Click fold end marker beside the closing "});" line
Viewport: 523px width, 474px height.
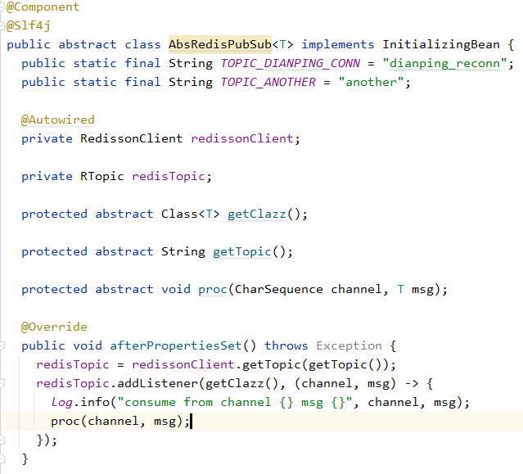tap(2, 440)
